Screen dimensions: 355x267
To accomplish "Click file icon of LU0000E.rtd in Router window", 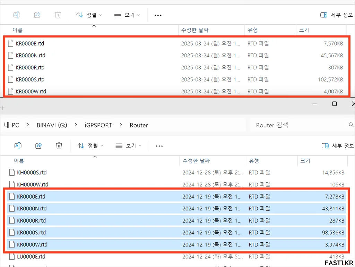I will (x=12, y=257).
